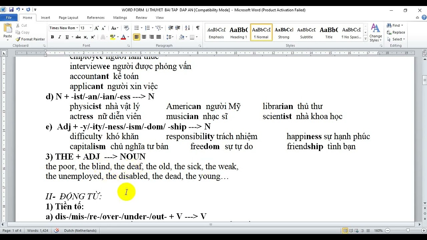Screen dimensions: 427x240
Task: Toggle Underline formatting
Action: click(x=67, y=37)
